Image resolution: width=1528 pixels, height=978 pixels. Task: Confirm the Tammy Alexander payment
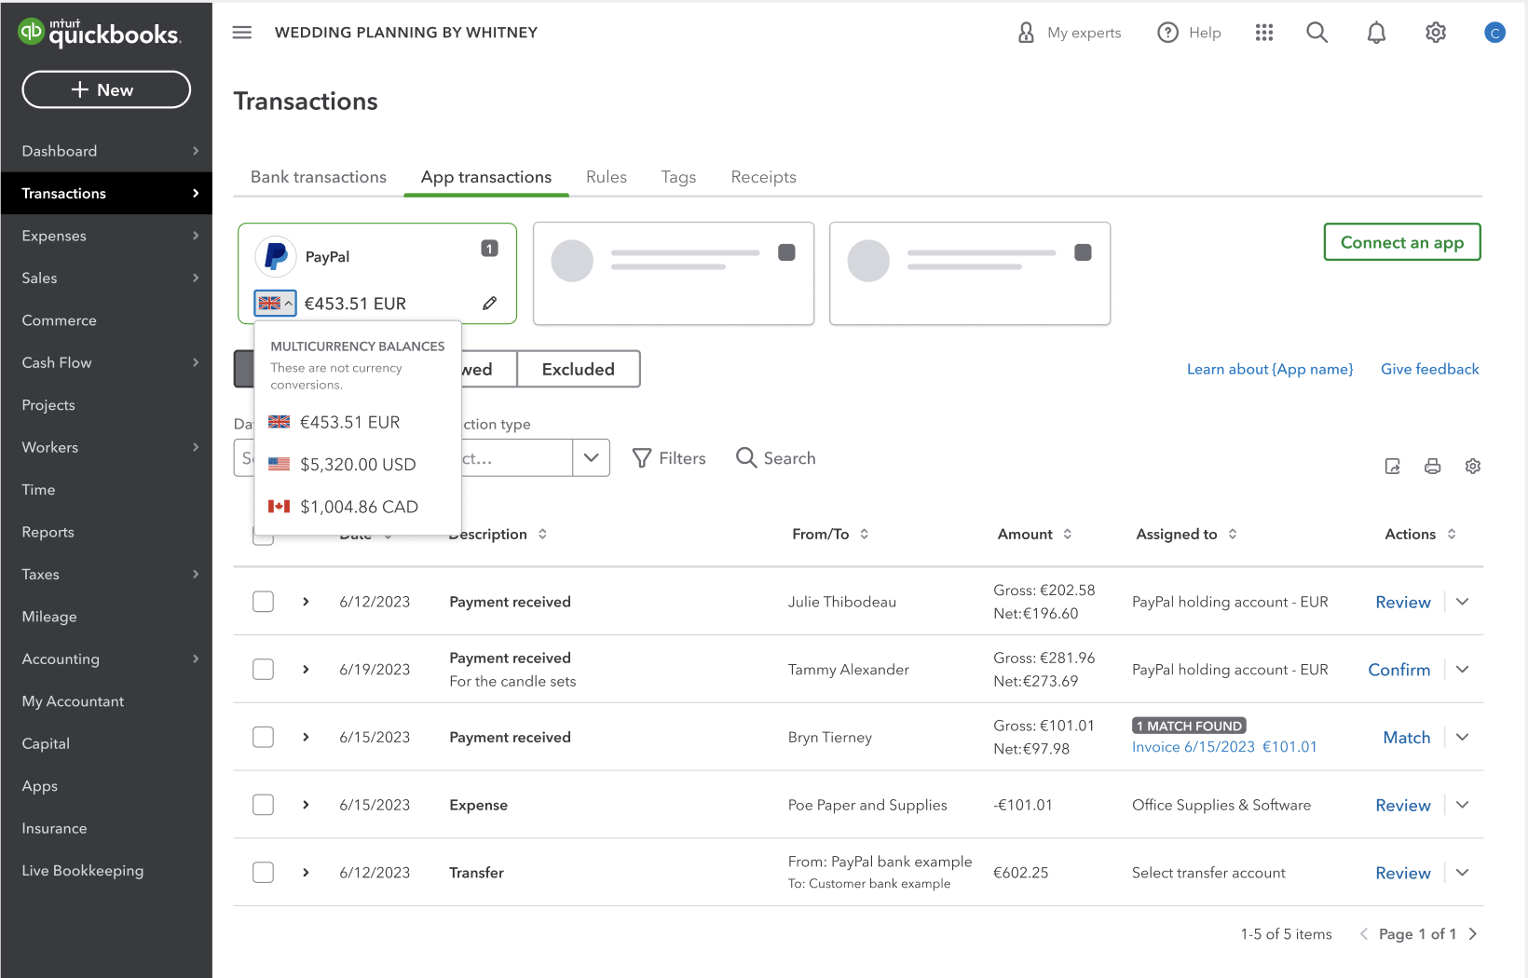(x=1399, y=670)
